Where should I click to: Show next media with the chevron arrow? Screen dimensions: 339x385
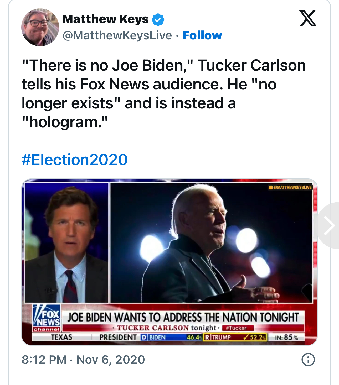(329, 225)
